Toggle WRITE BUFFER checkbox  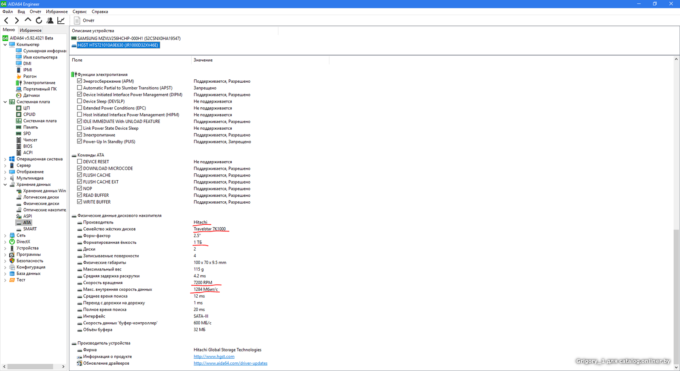(79, 202)
